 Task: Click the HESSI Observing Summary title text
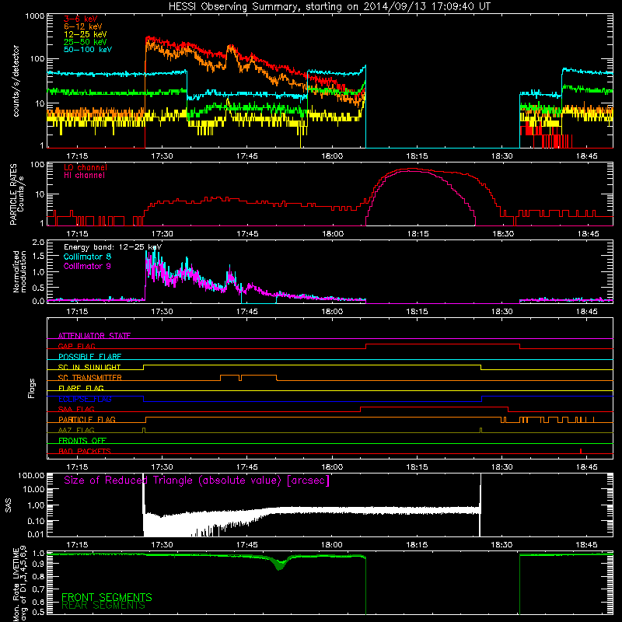329,6
